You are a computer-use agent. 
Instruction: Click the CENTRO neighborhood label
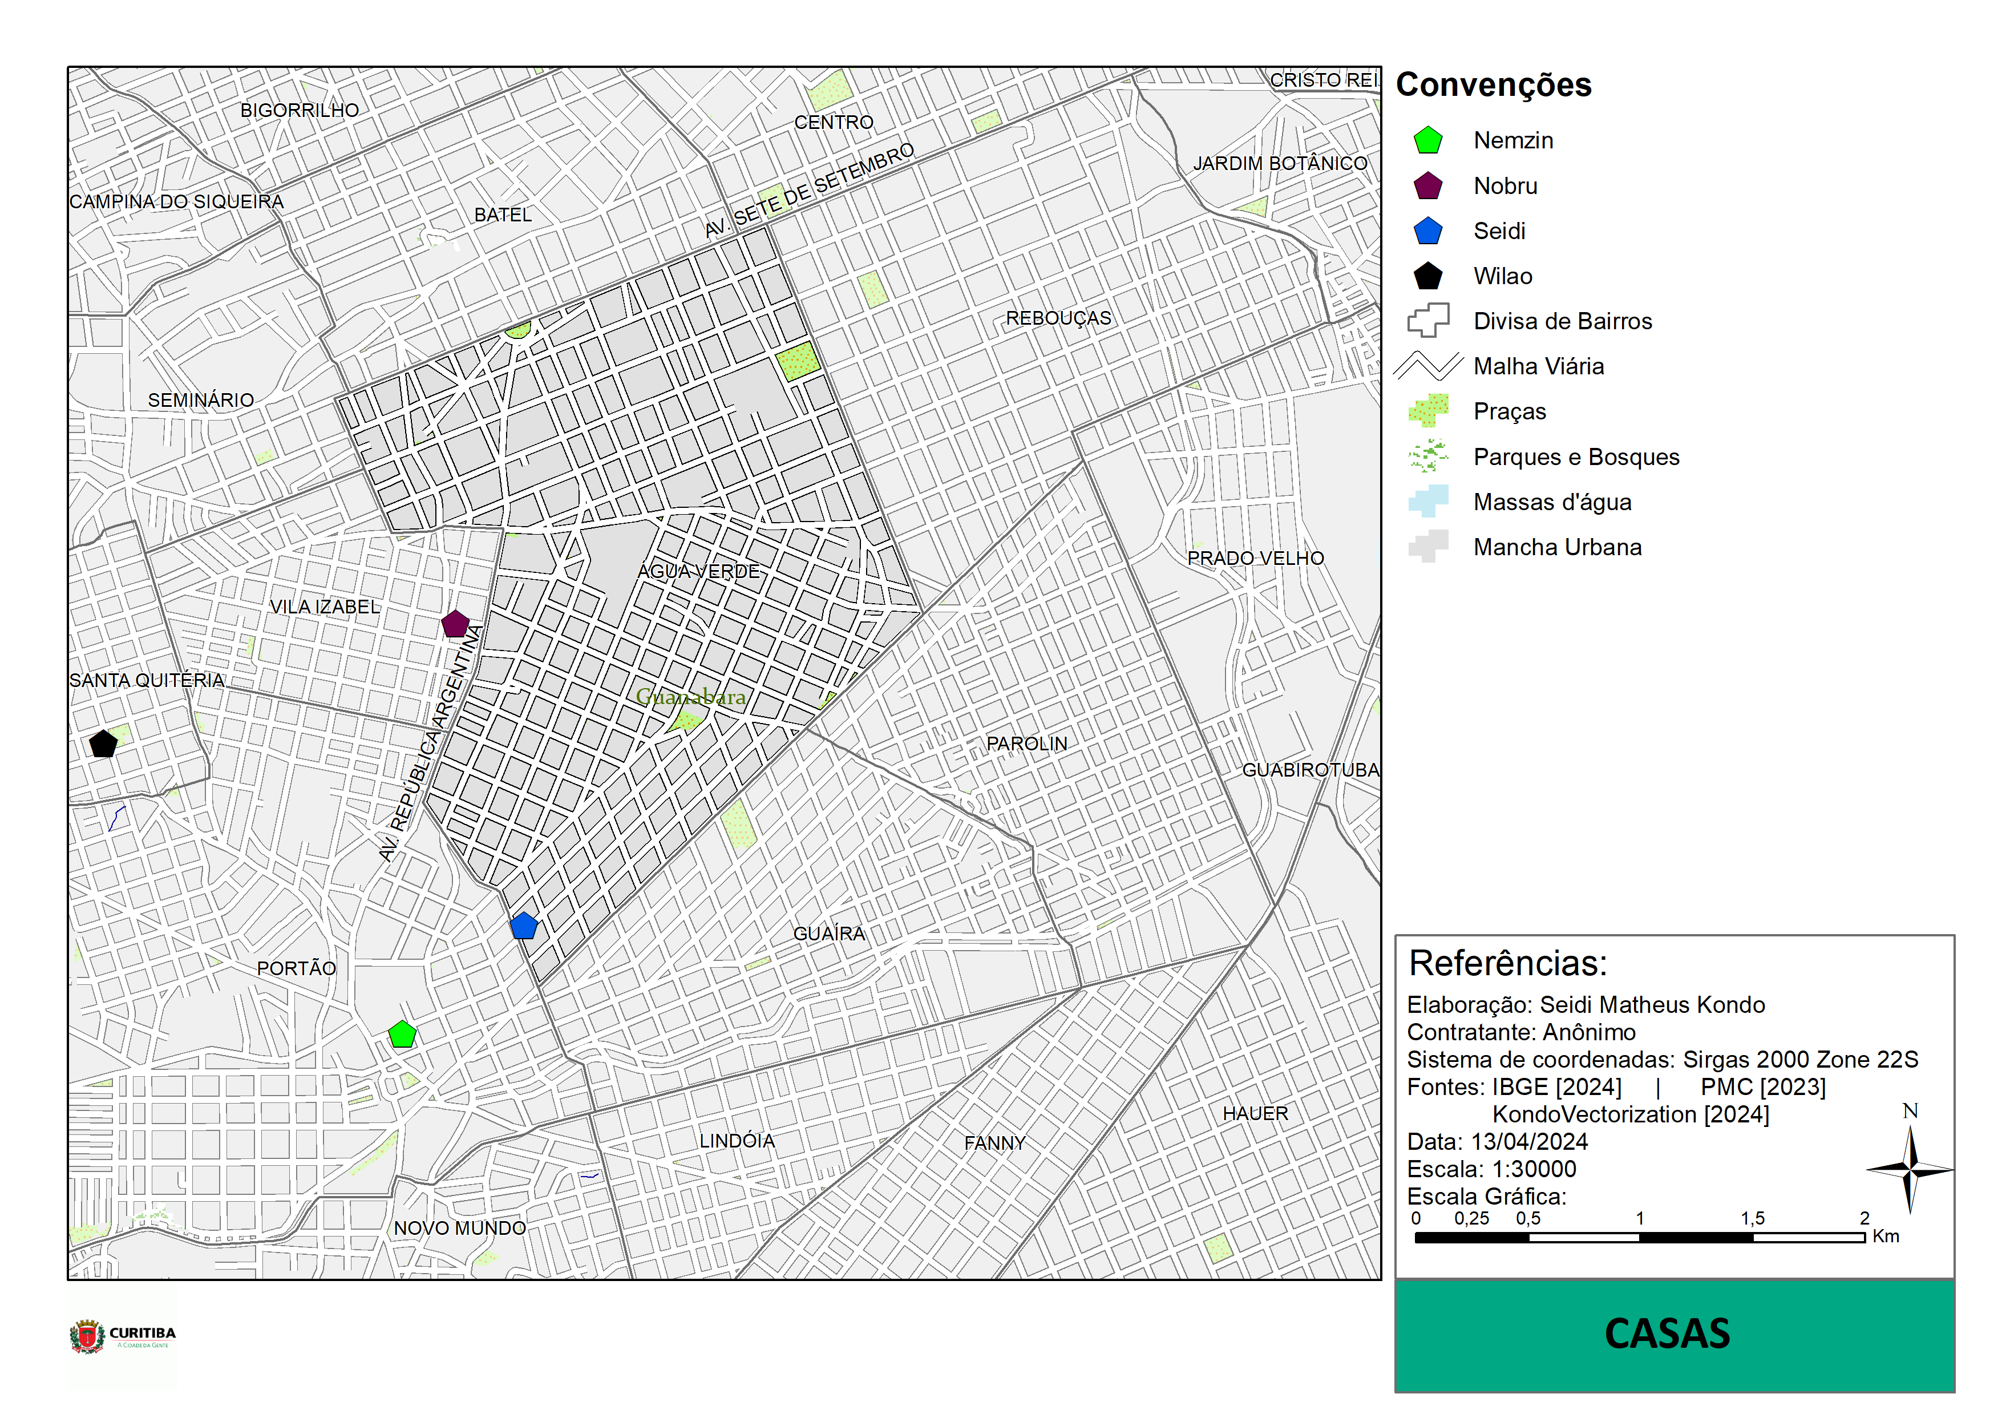click(834, 123)
